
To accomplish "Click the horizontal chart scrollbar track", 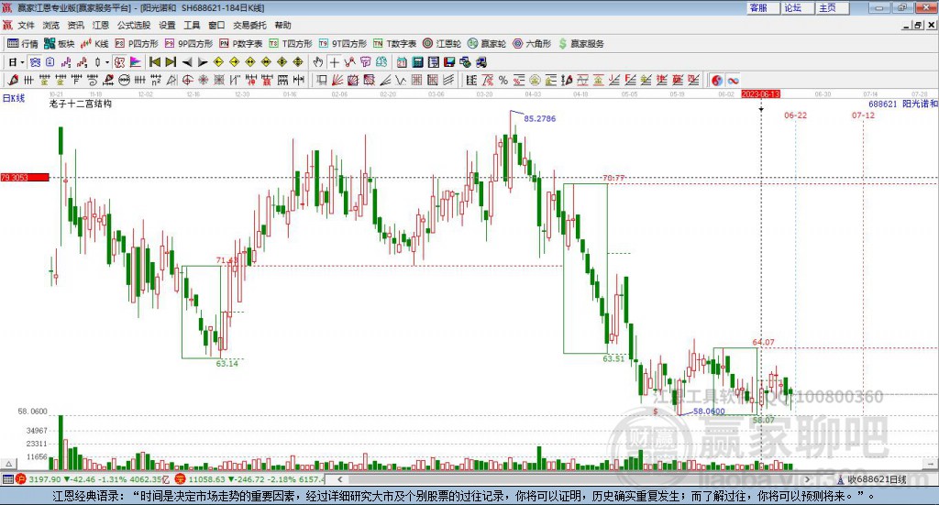I will coord(574,479).
